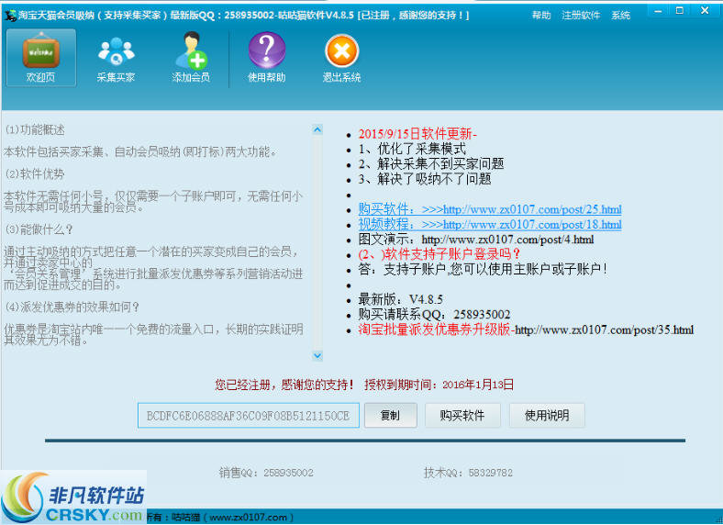The width and height of the screenshot is (723, 525).
Task: Click the 最新版：V4.8.5 line
Action: pos(400,299)
